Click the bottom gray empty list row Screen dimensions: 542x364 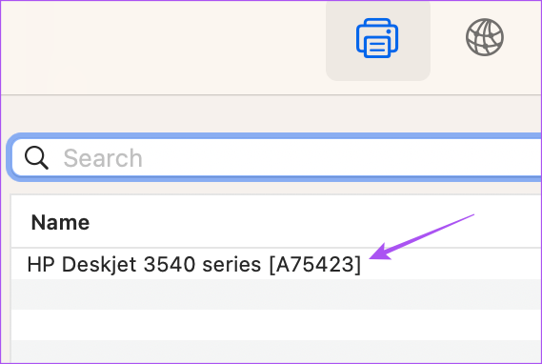tap(276, 352)
